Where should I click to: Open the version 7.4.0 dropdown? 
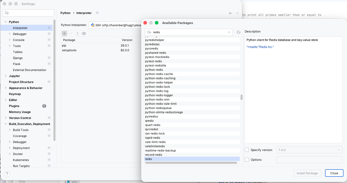click(x=309, y=150)
